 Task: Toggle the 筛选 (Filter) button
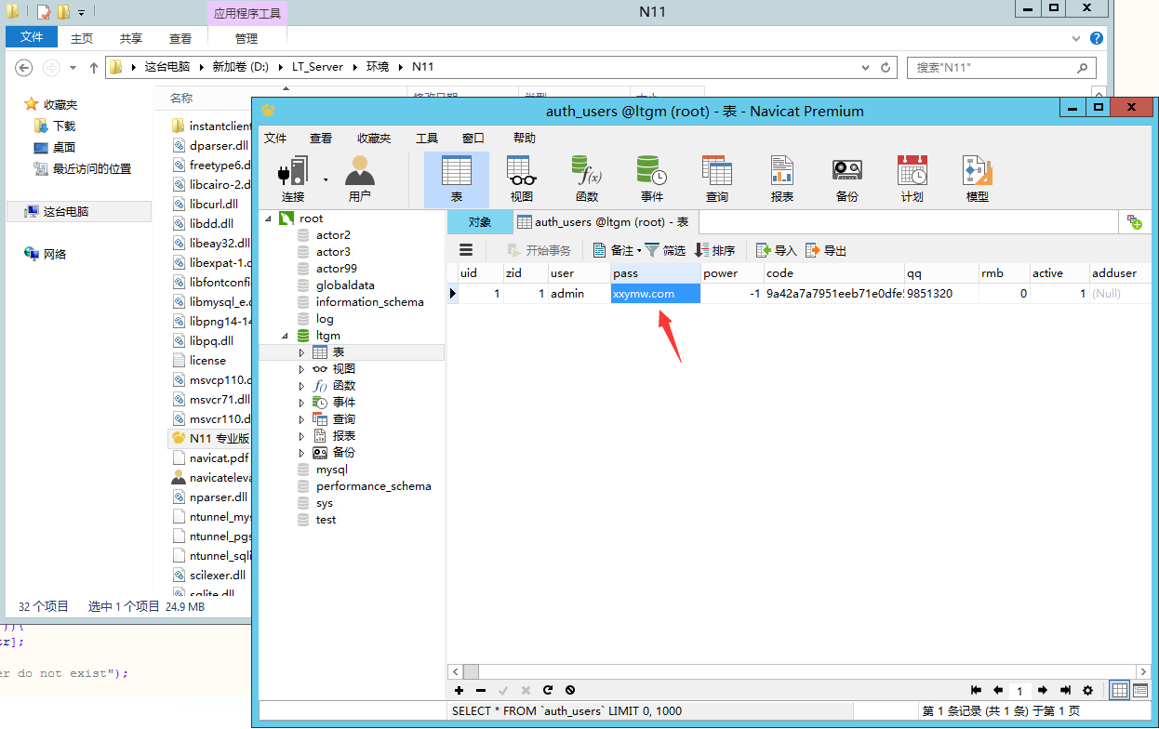pos(665,250)
